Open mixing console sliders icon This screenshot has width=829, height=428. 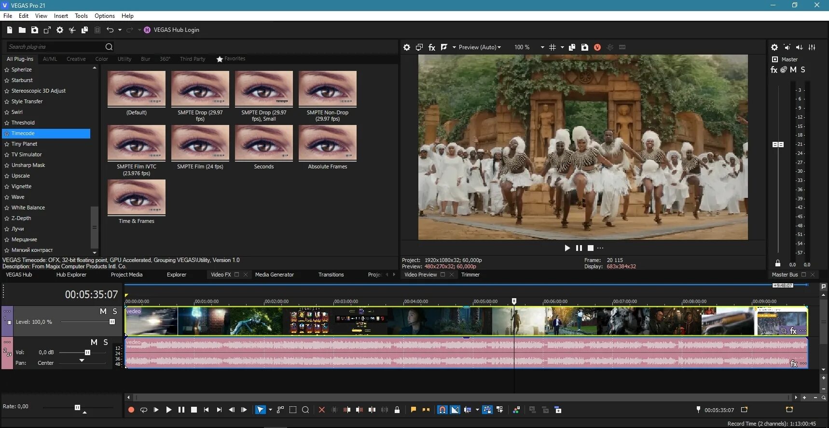(812, 47)
